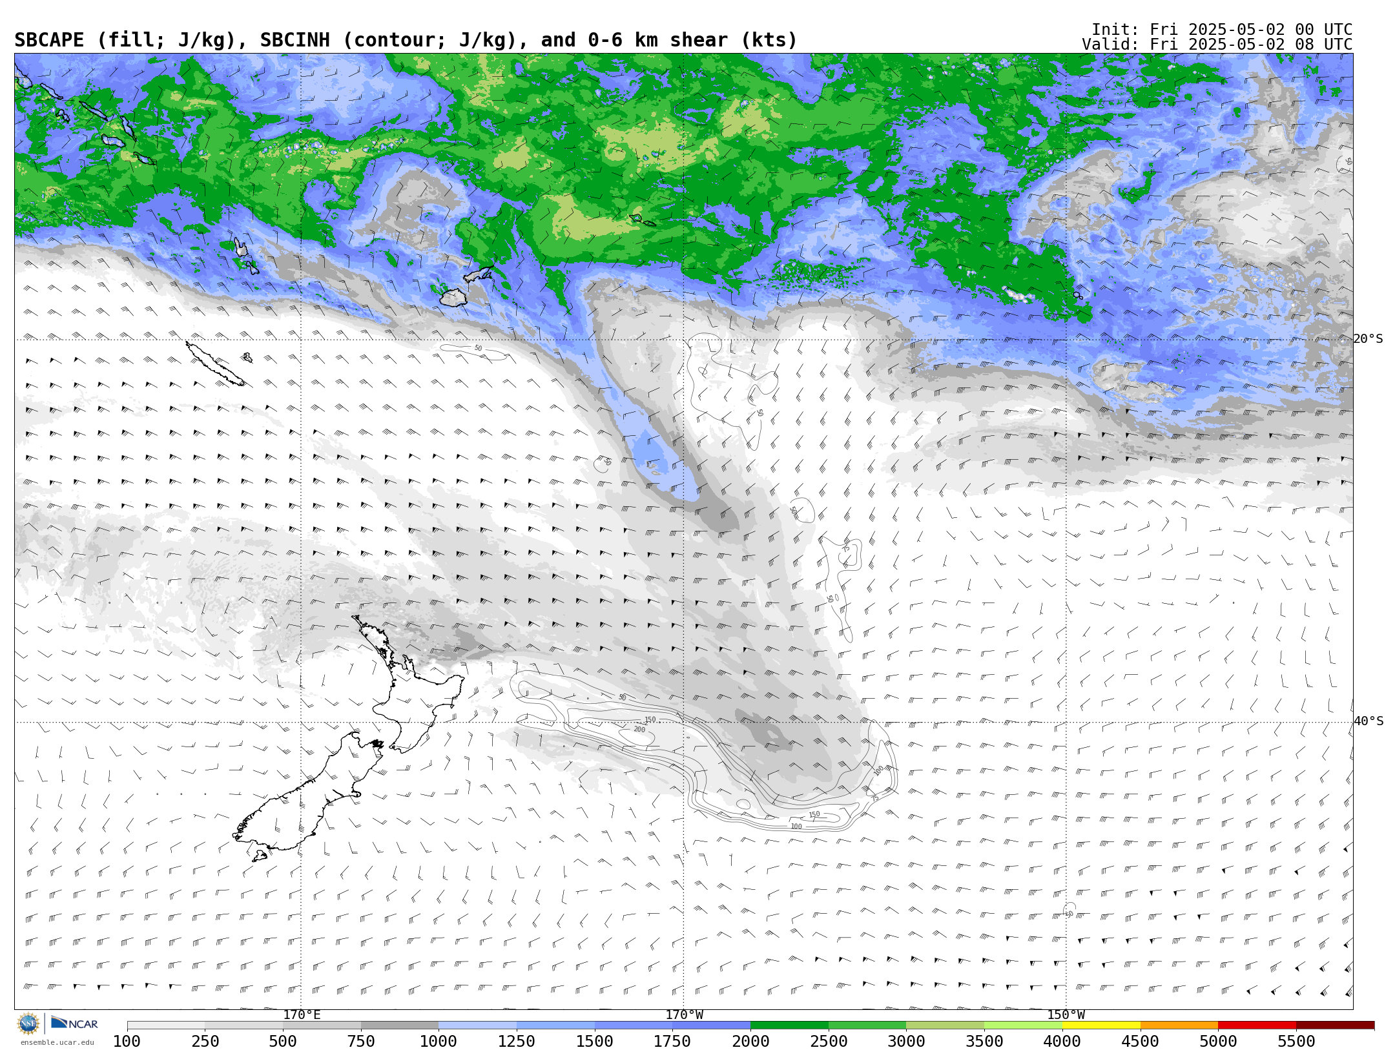
Task: Click the 1000 colorbar tick label
Action: (439, 1042)
